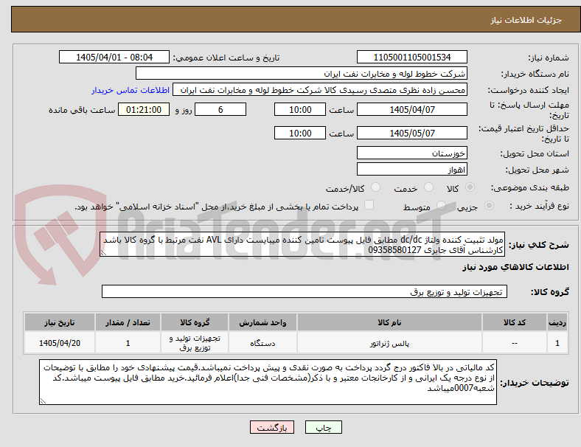Click the goods group cell in row 1

tap(195, 344)
